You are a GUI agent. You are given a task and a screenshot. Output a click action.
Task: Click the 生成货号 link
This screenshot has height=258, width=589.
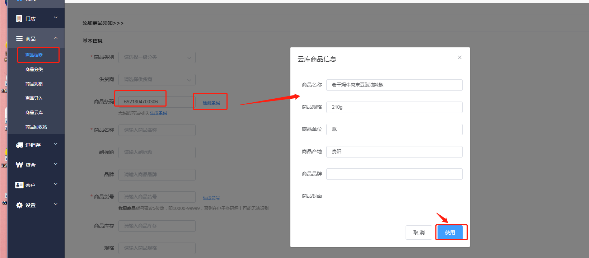(x=211, y=198)
